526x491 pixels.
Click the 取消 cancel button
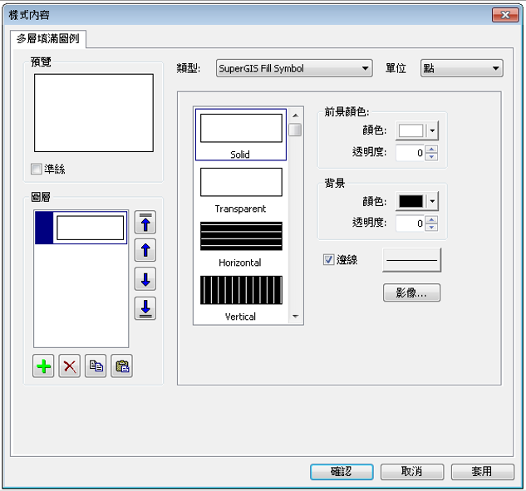412,472
